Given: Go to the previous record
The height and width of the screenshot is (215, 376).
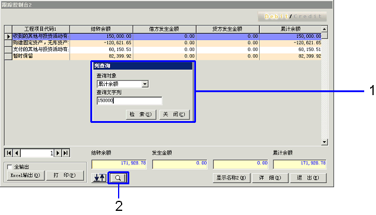Looking at the screenshot, I should pyautogui.click(x=17, y=153).
